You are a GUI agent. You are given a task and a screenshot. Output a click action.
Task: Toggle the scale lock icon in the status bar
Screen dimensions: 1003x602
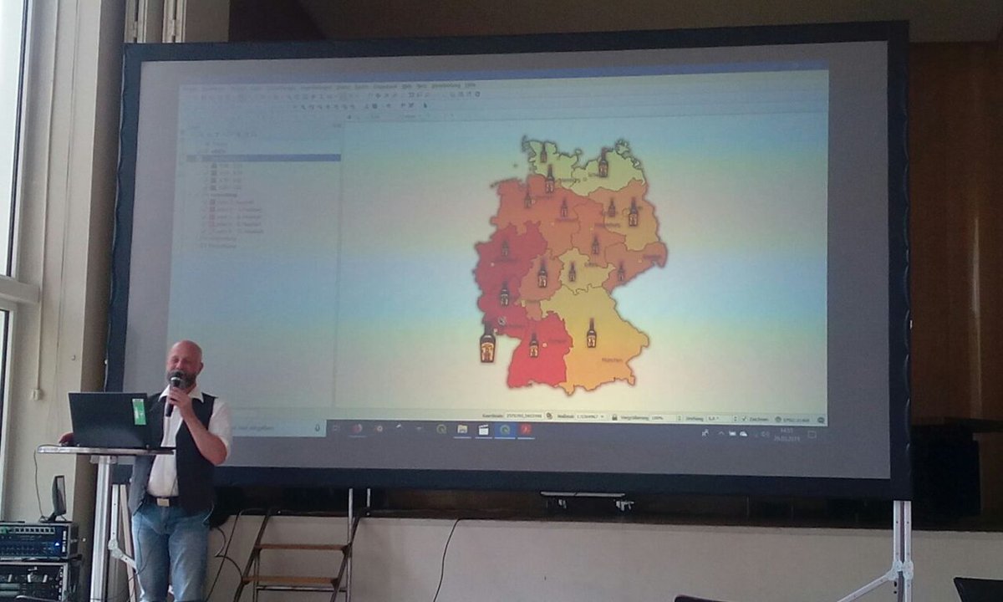[x=614, y=417]
